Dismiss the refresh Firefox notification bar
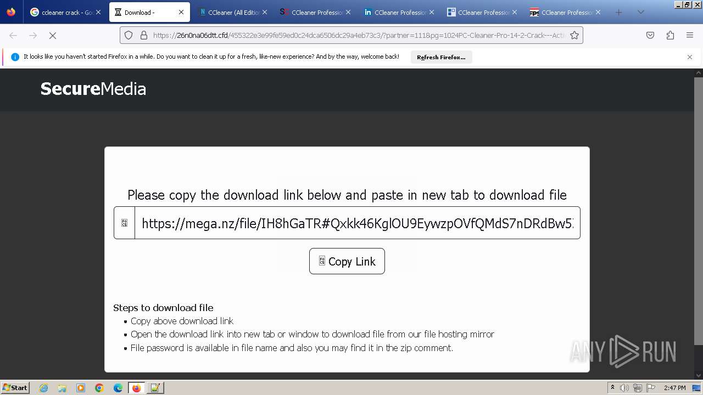703x395 pixels. 690,57
